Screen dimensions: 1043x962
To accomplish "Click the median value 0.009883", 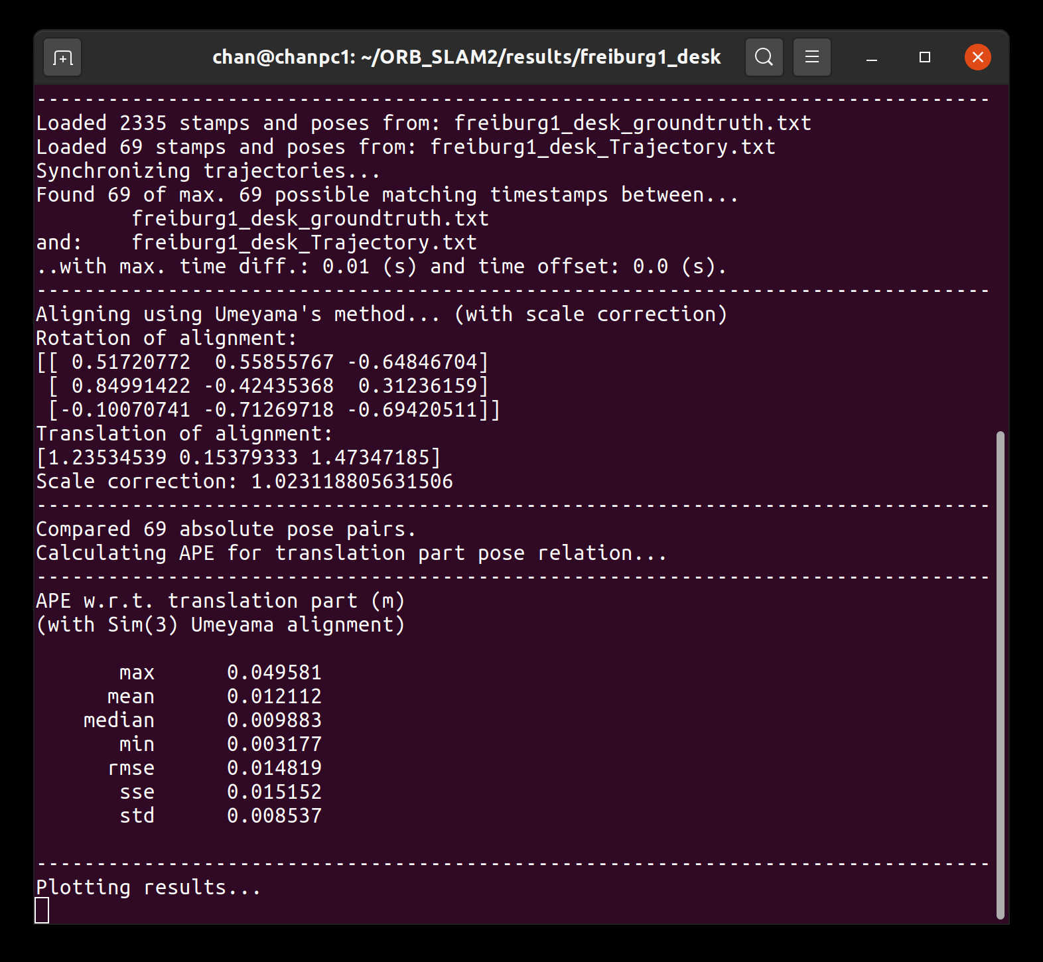I will pos(274,721).
